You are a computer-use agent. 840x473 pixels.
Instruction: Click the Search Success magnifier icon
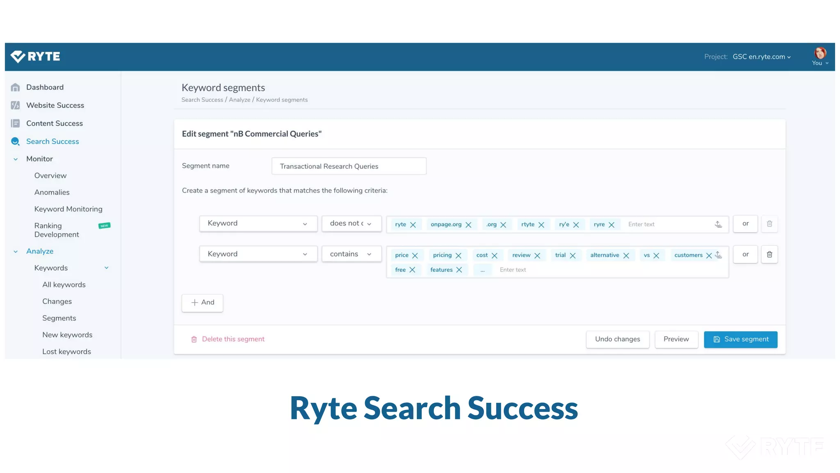15,141
